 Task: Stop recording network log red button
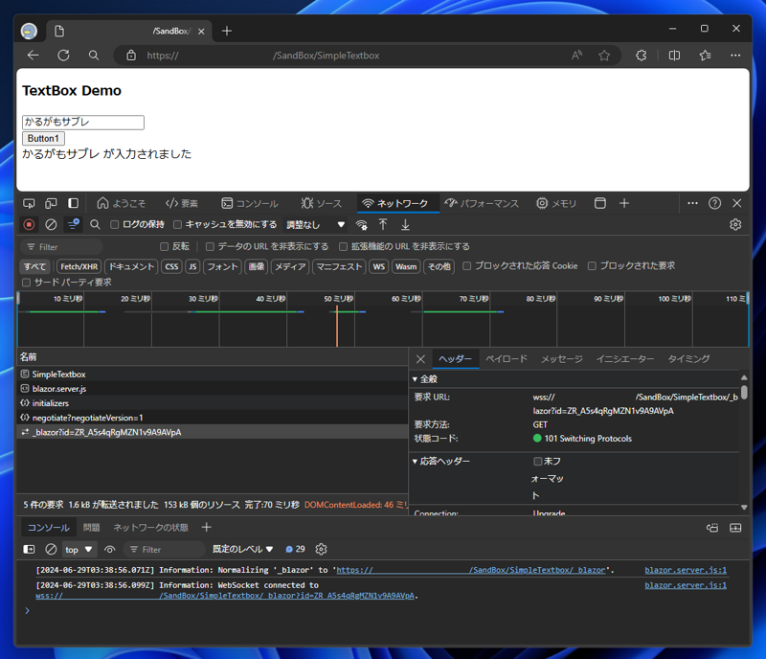click(29, 224)
